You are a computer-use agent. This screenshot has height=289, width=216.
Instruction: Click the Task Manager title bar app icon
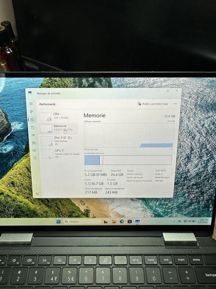tap(30, 93)
